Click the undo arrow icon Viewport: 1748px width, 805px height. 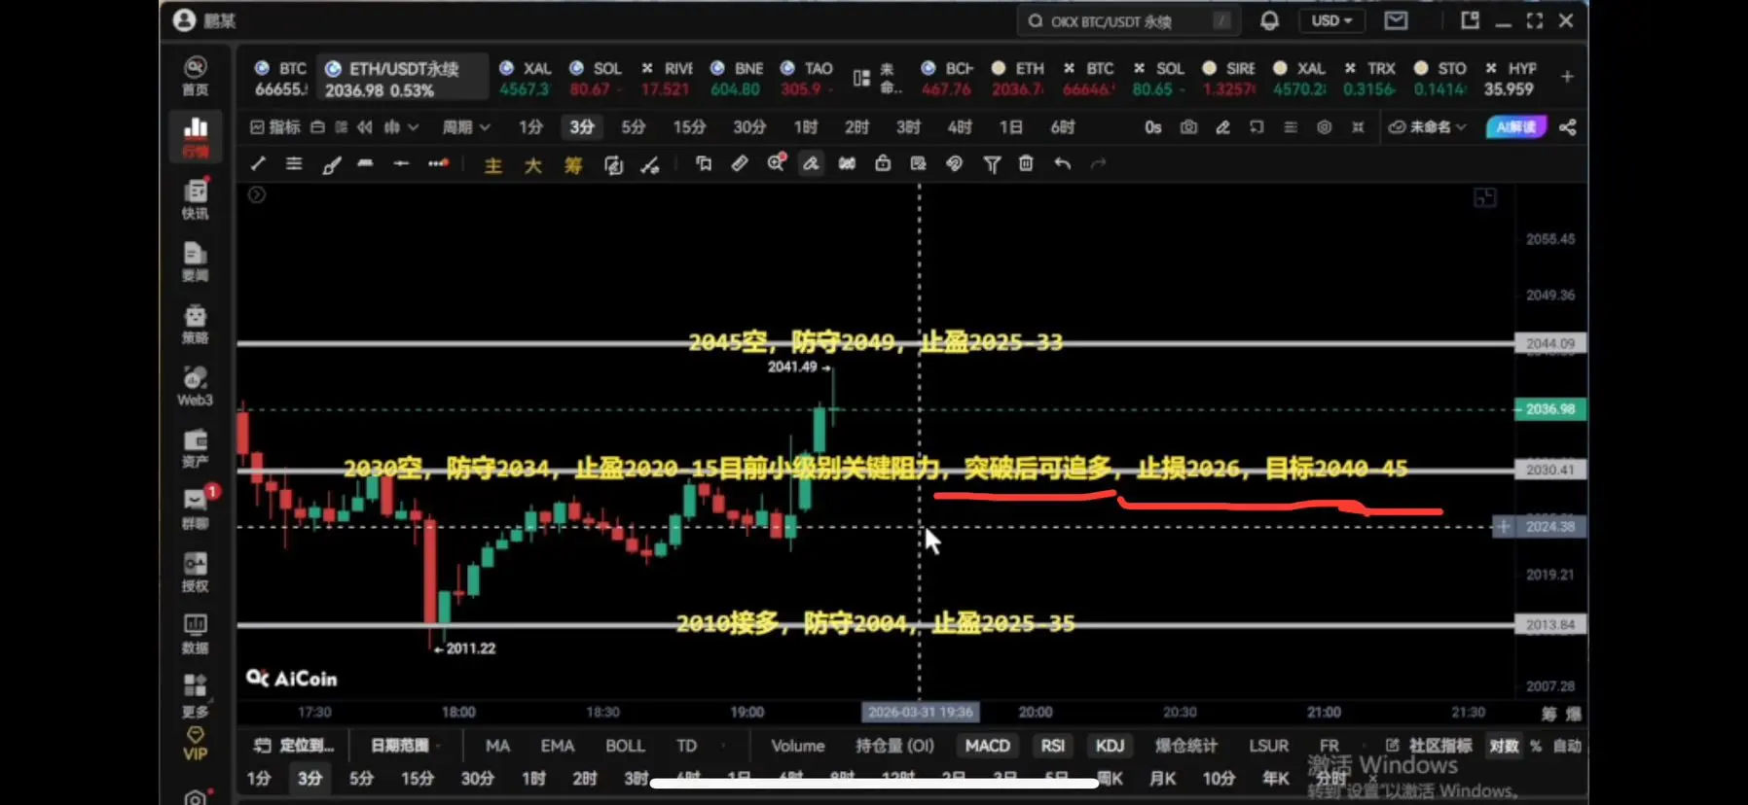[x=1062, y=164]
